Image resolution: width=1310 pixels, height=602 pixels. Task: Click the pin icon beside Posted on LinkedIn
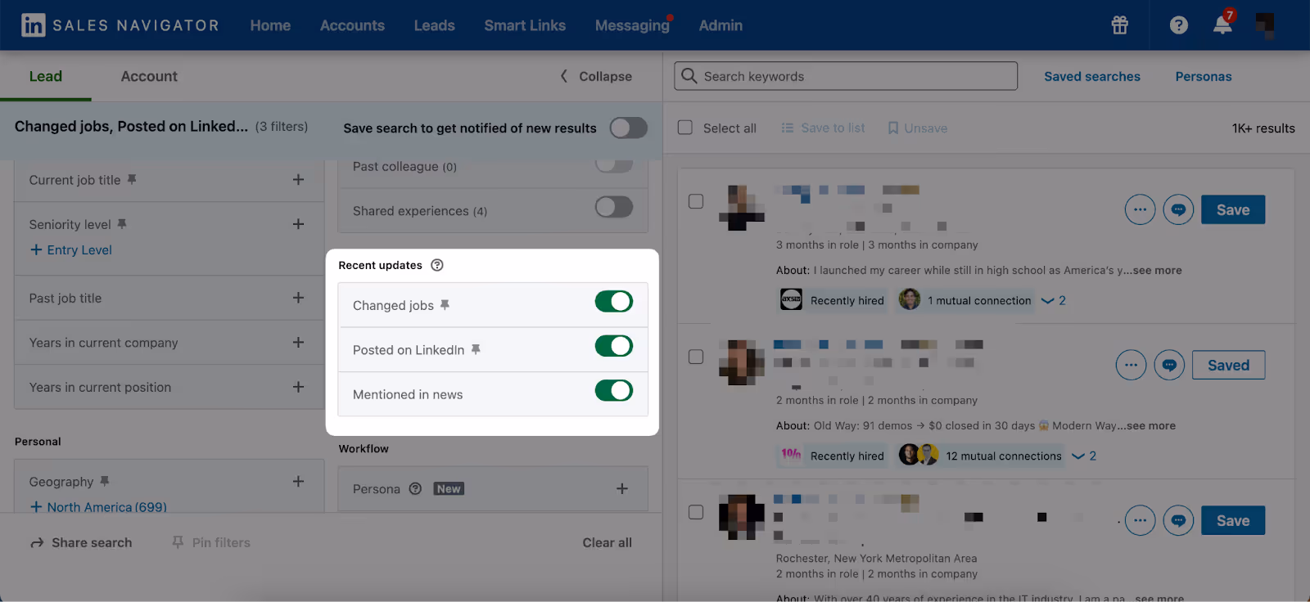tap(476, 350)
